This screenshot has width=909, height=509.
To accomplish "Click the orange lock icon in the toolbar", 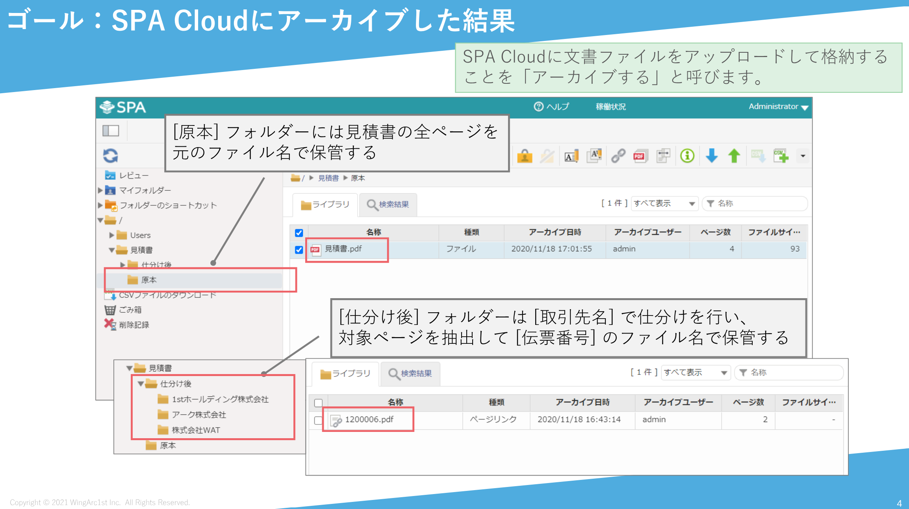I will coord(525,156).
